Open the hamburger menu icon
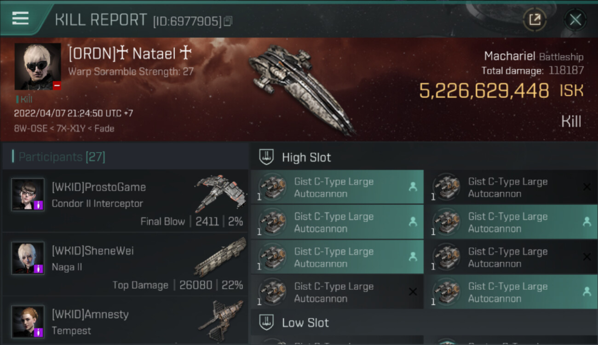The width and height of the screenshot is (598, 345). pyautogui.click(x=21, y=18)
